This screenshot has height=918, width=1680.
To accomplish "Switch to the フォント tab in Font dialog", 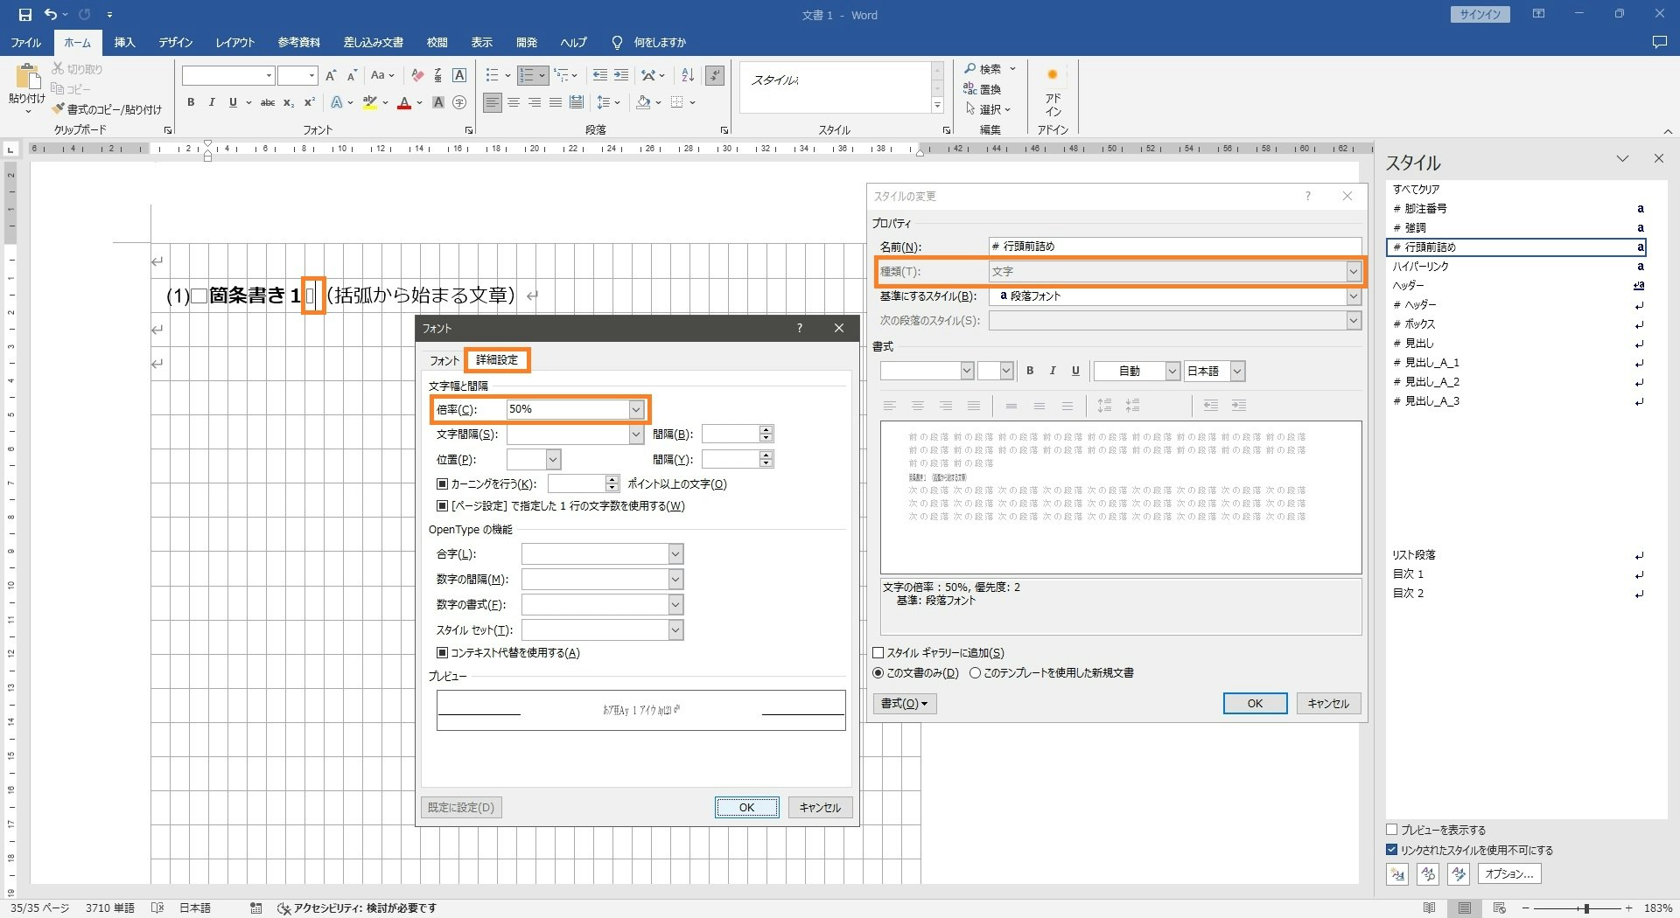I will [x=444, y=360].
